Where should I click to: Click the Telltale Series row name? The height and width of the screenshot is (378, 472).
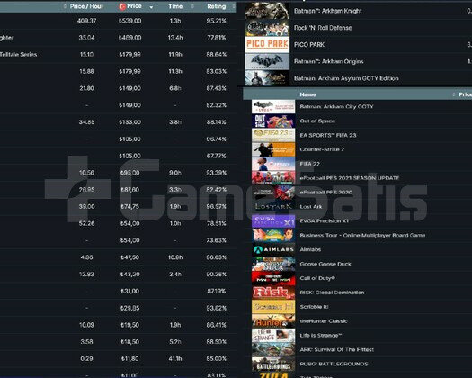point(18,55)
